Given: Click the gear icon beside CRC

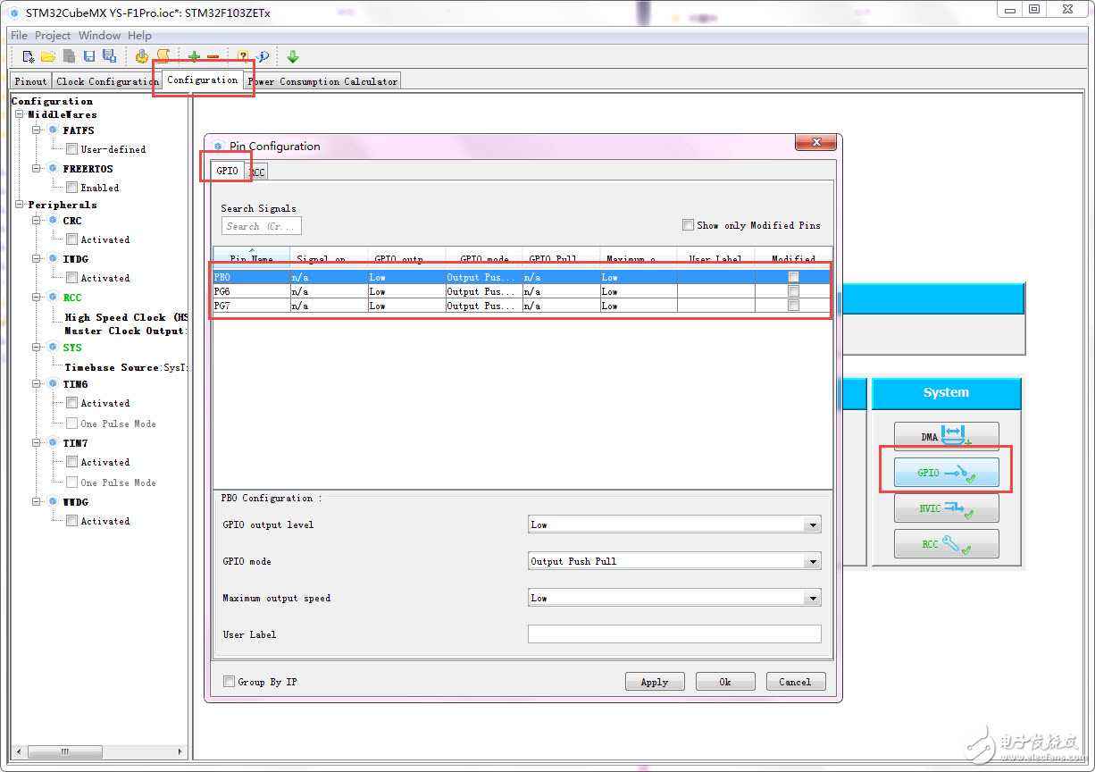Looking at the screenshot, I should click(x=53, y=221).
